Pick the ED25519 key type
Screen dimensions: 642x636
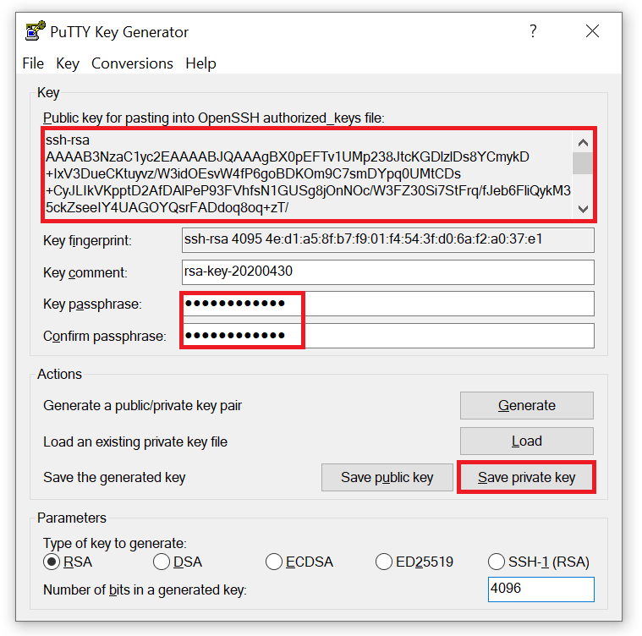coord(384,562)
